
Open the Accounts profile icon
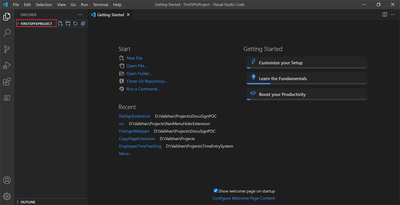tap(7, 180)
